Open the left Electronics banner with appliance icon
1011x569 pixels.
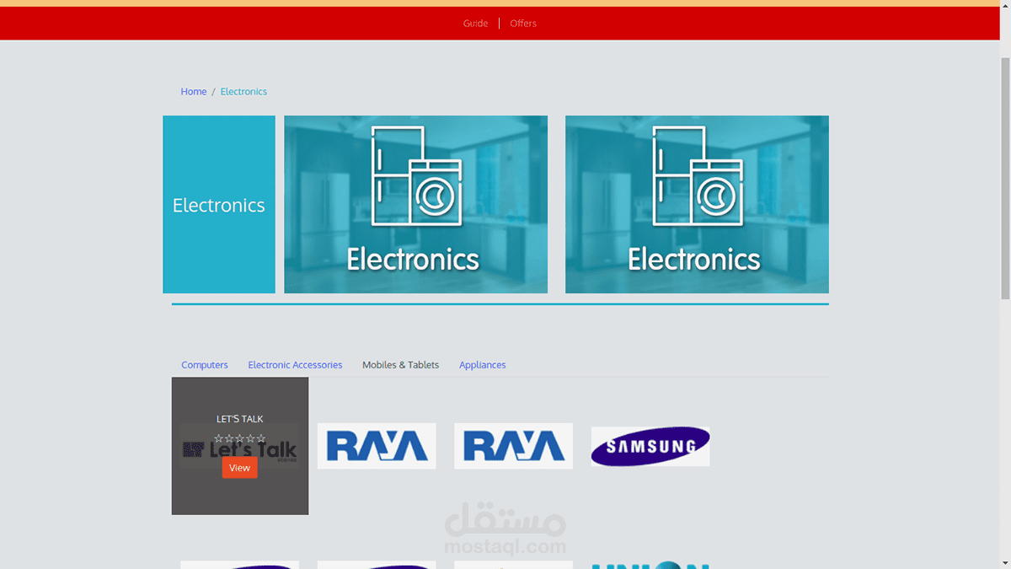(x=415, y=205)
